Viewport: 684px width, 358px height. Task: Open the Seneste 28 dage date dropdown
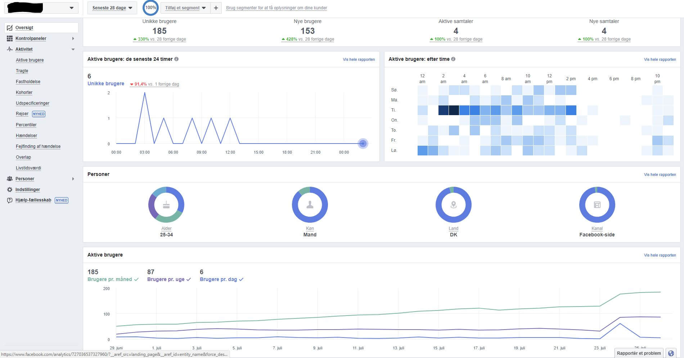[x=112, y=8]
